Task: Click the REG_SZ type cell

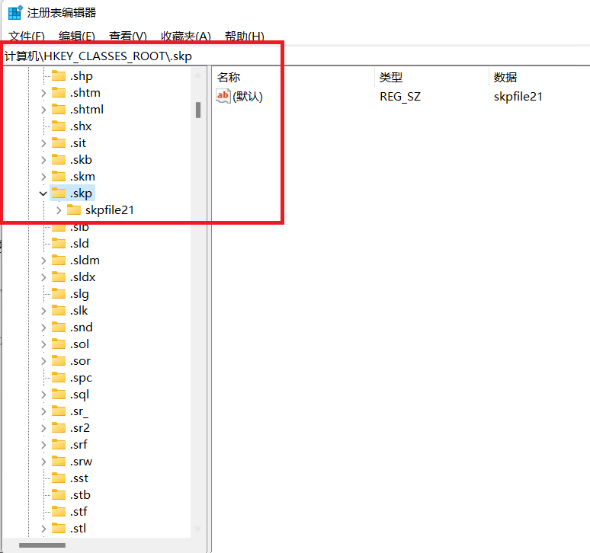Action: pos(400,97)
